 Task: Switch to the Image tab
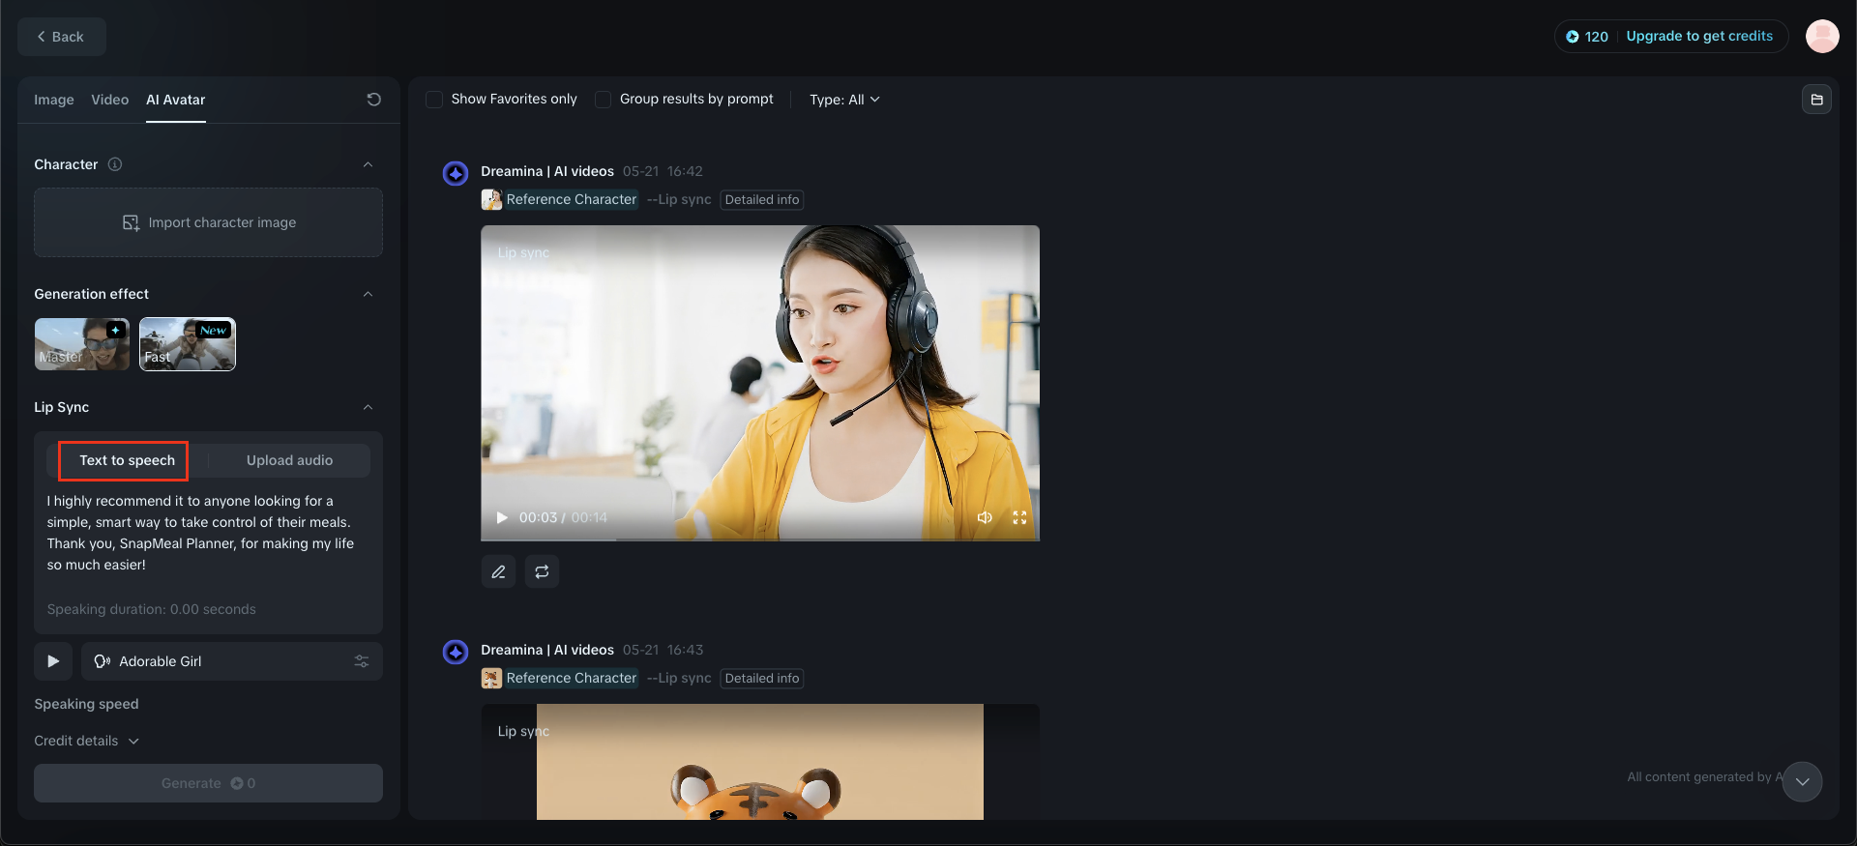coord(54,100)
